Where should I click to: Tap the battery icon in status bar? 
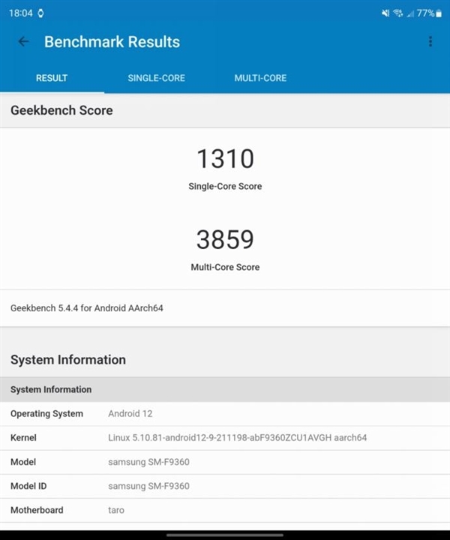439,13
